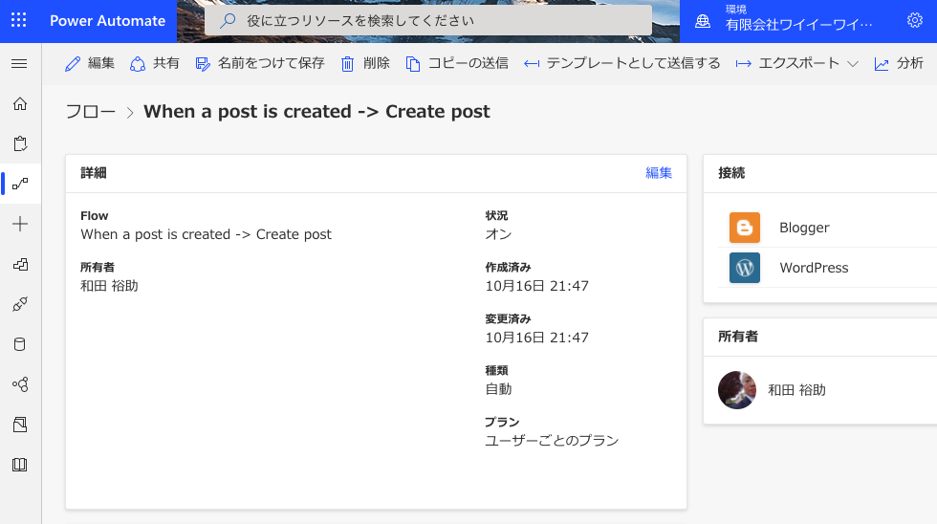Click the 編集 link in 詳細 card
This screenshot has height=524, width=937.
659,173
